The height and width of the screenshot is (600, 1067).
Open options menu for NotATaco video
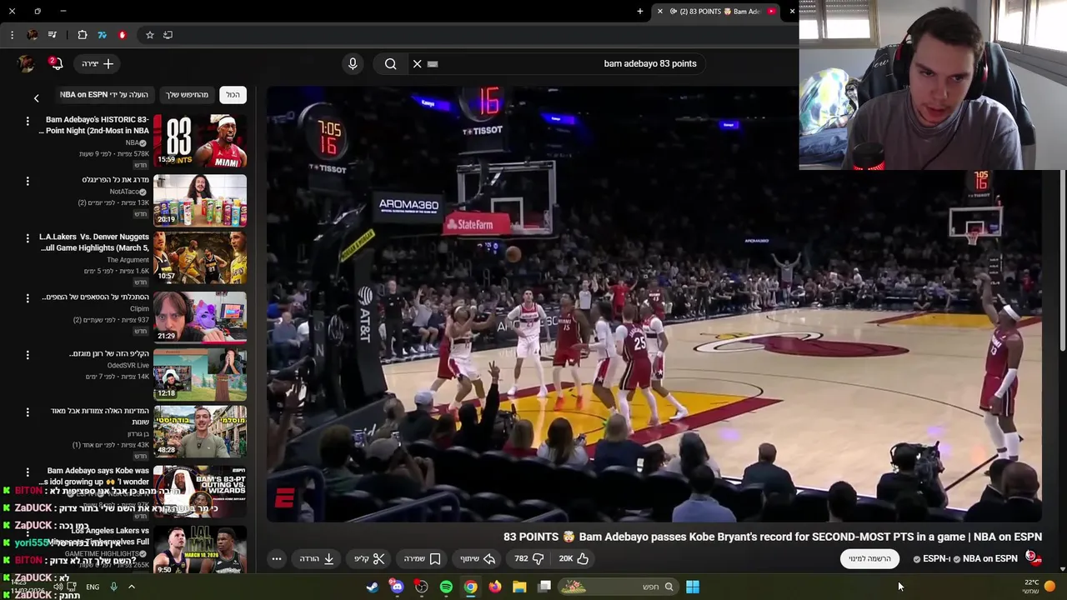(28, 181)
